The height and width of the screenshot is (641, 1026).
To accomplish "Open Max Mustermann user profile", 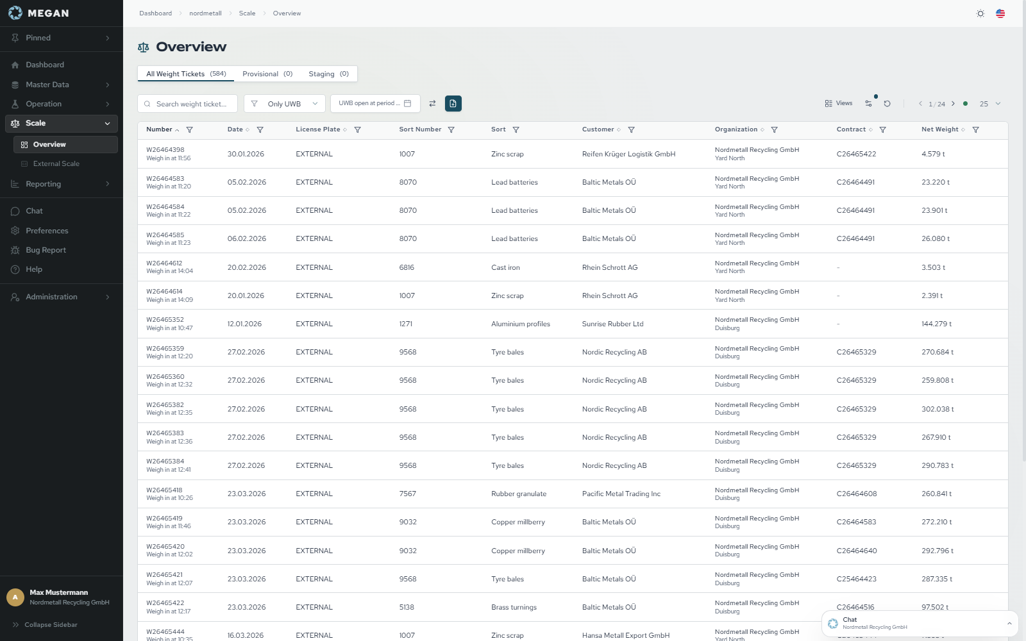I will 61,597.
